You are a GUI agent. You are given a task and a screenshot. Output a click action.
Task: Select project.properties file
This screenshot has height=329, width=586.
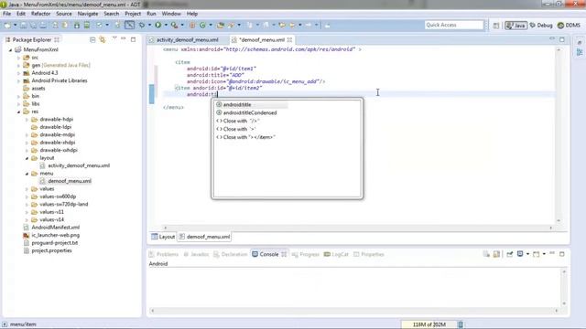[51, 250]
